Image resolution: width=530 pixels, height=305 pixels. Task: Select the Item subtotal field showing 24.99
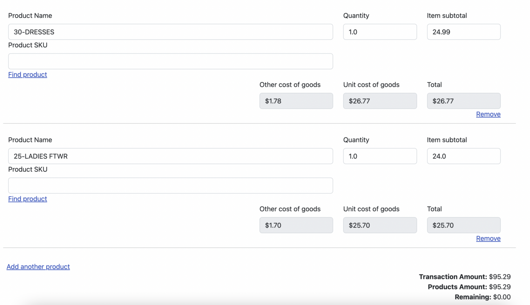463,32
